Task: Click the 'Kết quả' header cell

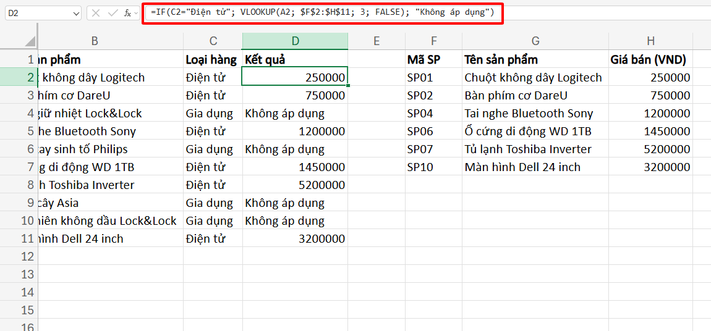Action: pyautogui.click(x=295, y=59)
